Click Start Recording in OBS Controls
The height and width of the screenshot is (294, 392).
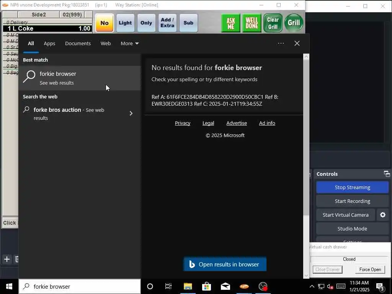click(x=352, y=201)
